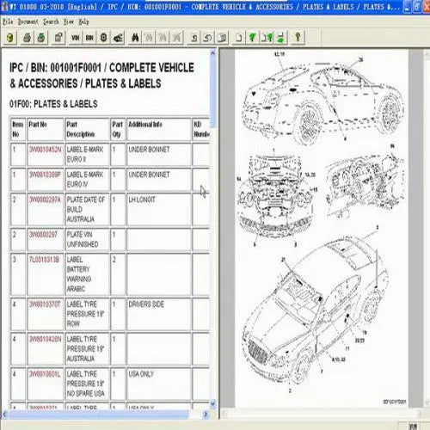Viewport: 430px width, 430px height.
Task: Click the first greyed binoculars icon
Action: [149, 38]
